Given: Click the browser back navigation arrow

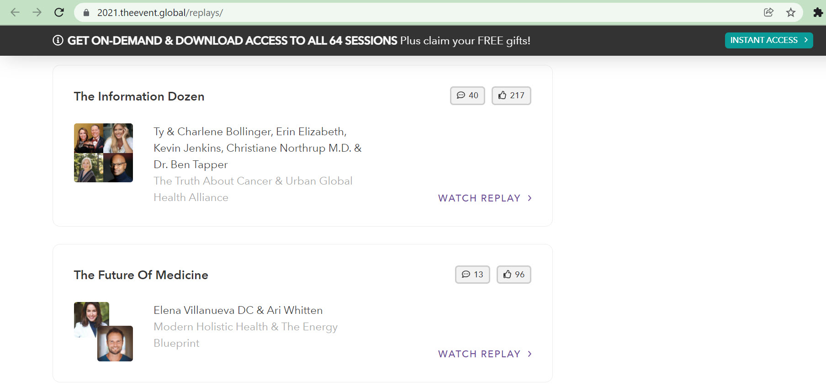Looking at the screenshot, I should click(x=15, y=12).
